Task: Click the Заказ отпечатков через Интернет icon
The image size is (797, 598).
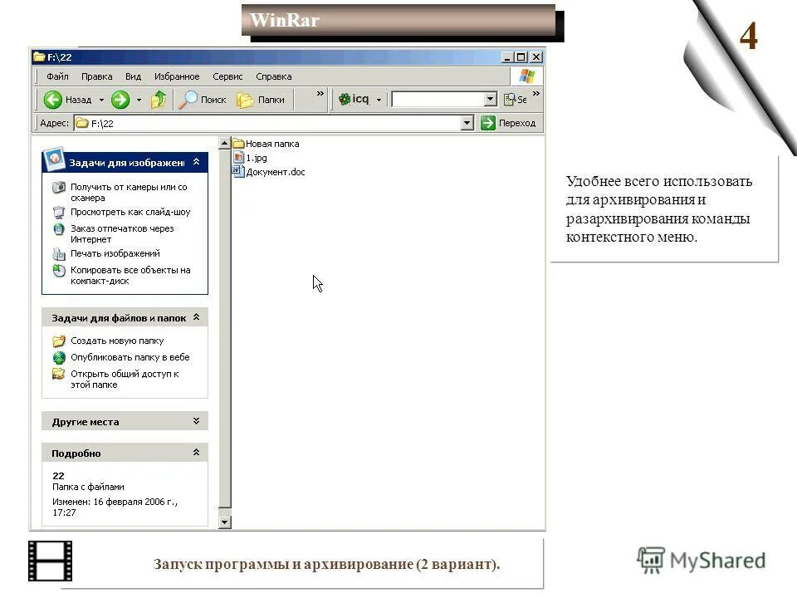Action: coord(59,228)
